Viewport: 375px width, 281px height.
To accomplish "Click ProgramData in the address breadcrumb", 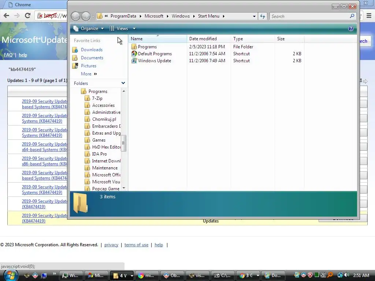I will pos(123,16).
